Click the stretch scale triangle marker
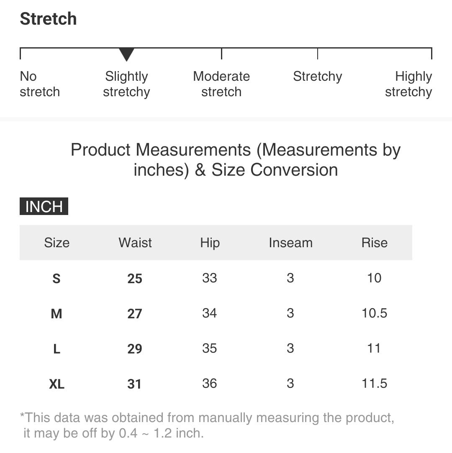 tap(126, 54)
